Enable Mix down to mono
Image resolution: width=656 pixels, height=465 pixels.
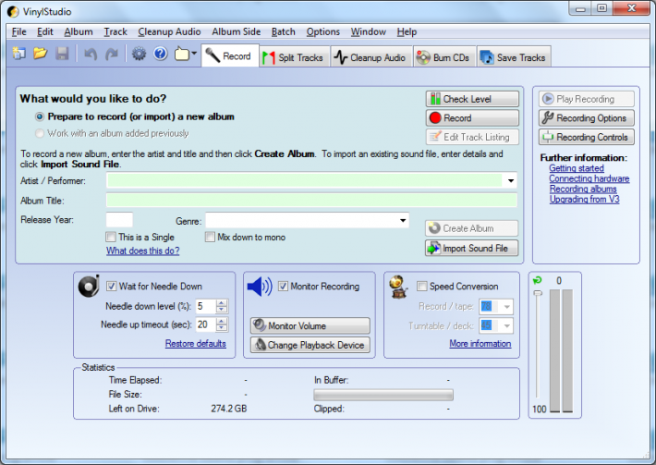[210, 238]
